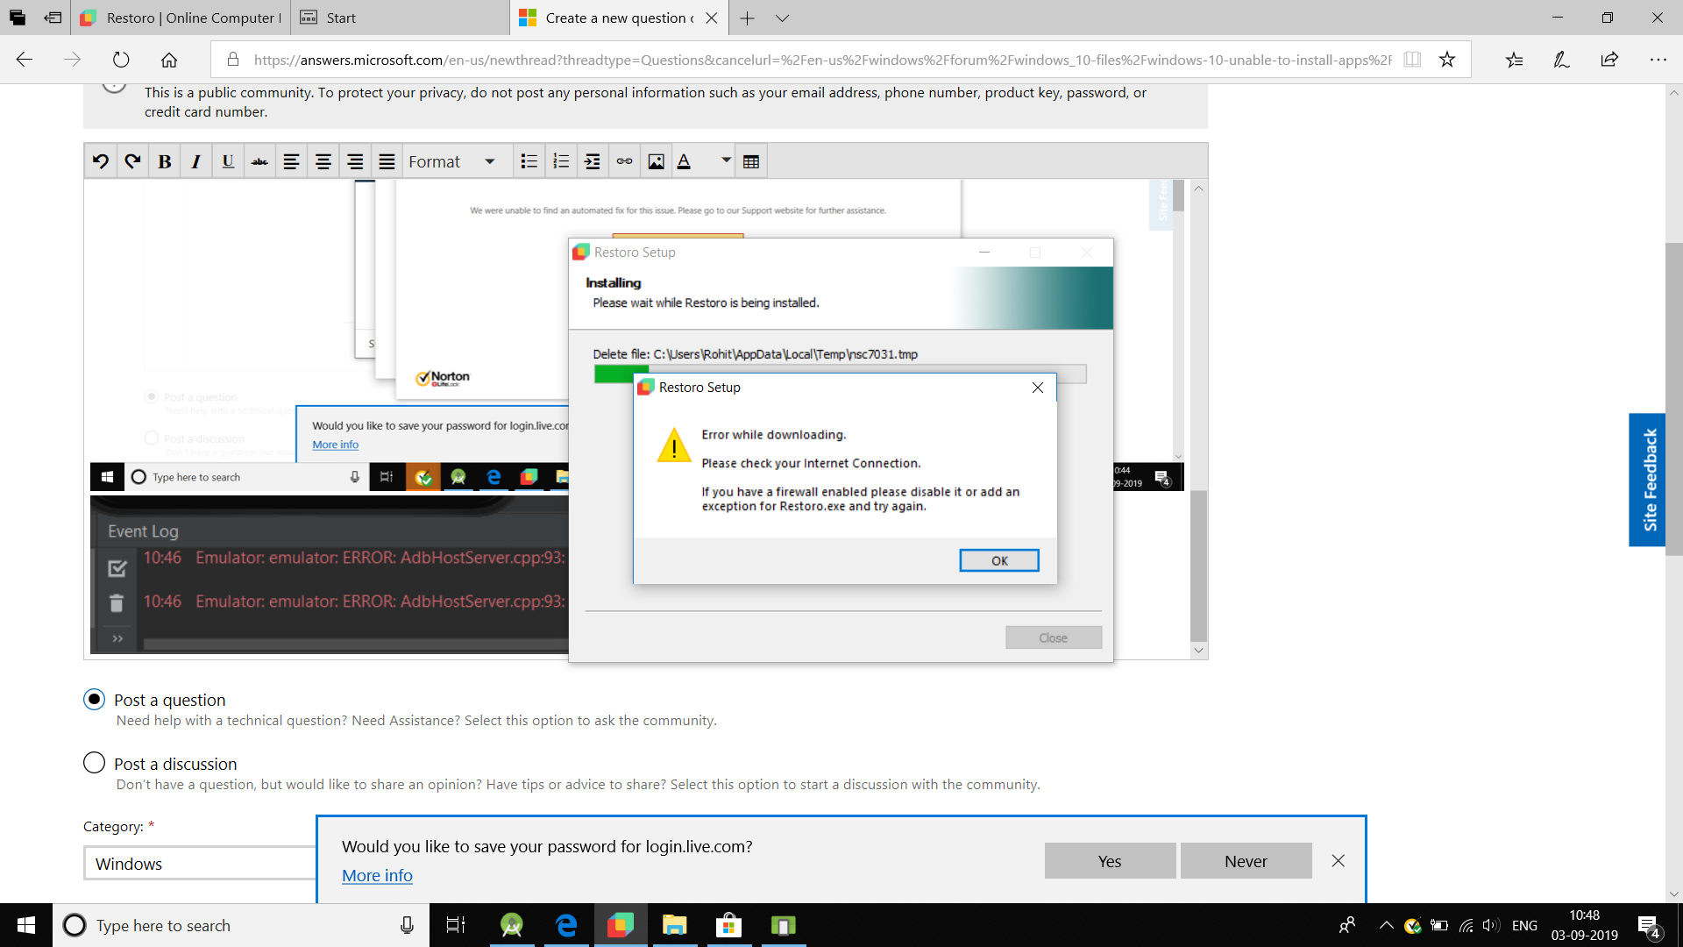Expand the font color picker arrow
Image resolution: width=1683 pixels, height=947 pixels.
[x=726, y=160]
